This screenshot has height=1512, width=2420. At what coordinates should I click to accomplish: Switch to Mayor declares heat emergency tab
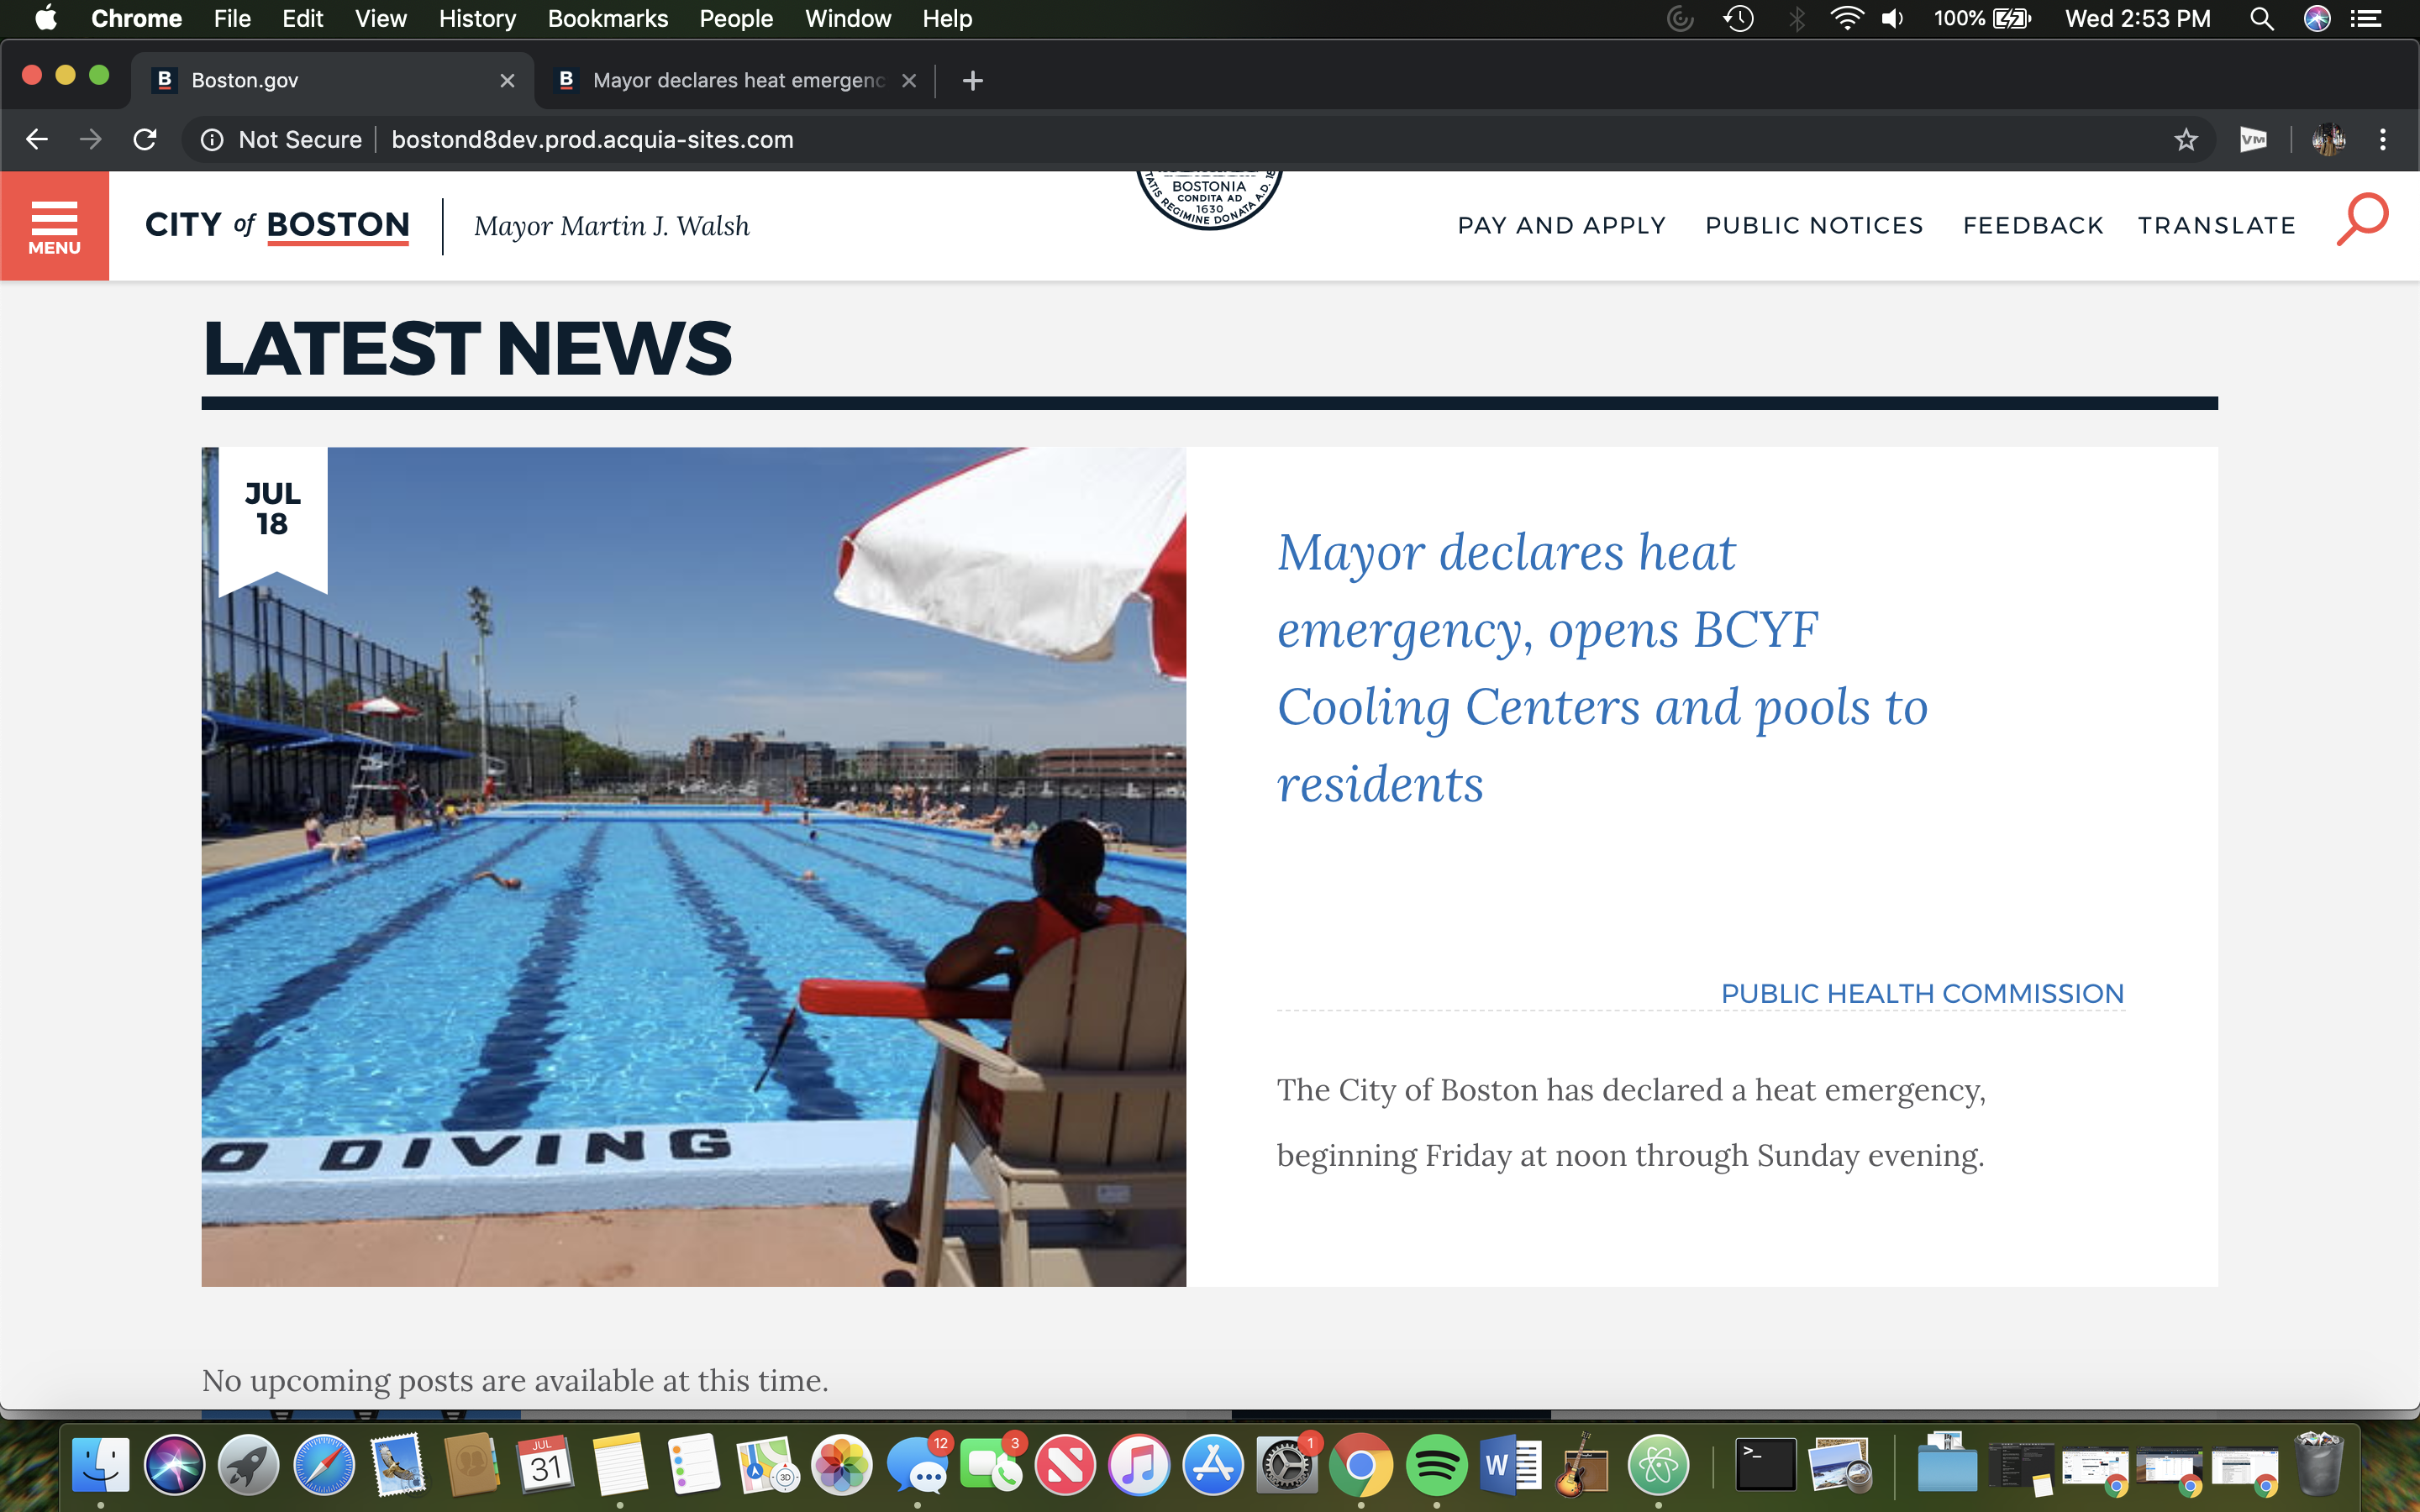coord(737,81)
